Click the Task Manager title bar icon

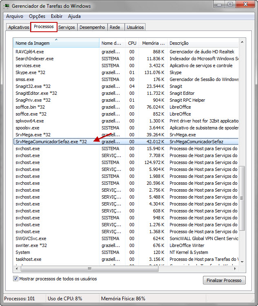click(7, 6)
